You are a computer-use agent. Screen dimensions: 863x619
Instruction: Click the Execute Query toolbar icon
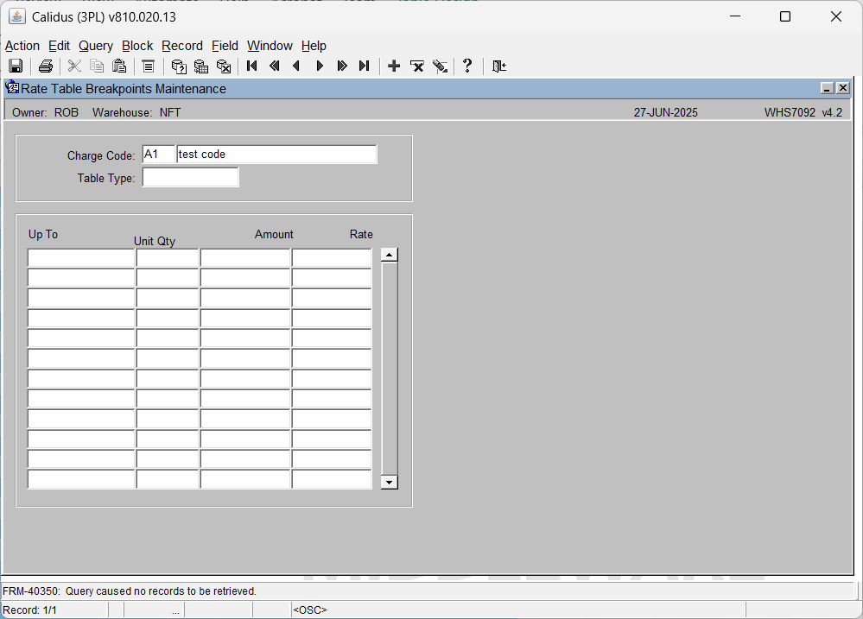pos(201,66)
